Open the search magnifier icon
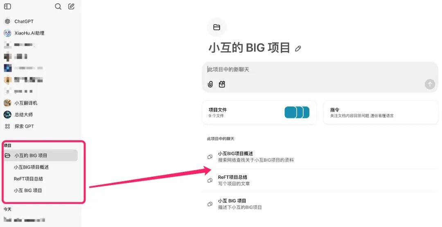This screenshot has height=227, width=442. point(58,7)
